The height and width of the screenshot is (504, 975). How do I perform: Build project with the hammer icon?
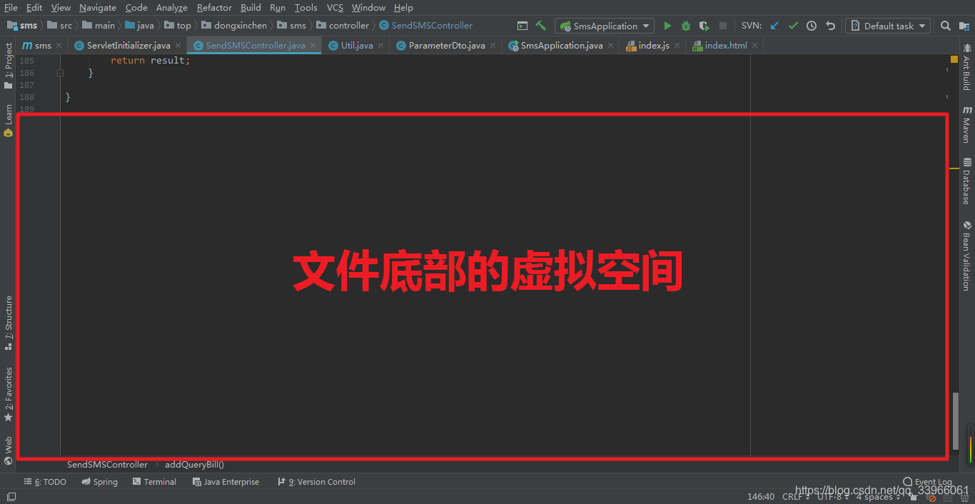click(541, 26)
